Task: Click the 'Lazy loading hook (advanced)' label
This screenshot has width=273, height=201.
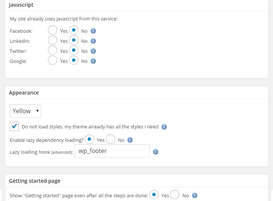Action: click(x=41, y=152)
